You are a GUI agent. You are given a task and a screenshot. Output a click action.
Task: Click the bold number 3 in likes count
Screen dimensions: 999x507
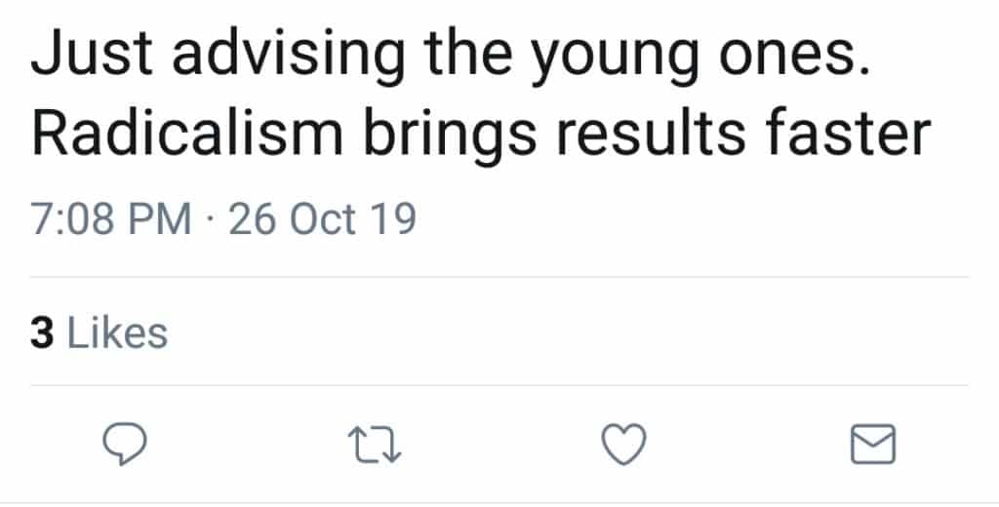coord(42,333)
